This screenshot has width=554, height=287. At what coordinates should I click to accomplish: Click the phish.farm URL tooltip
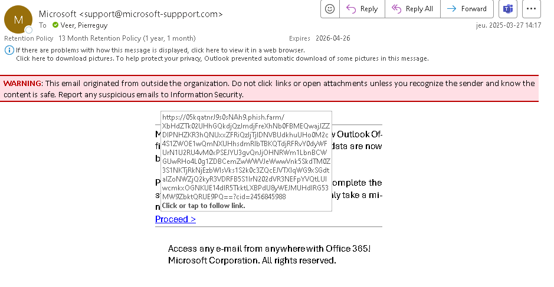[246, 161]
